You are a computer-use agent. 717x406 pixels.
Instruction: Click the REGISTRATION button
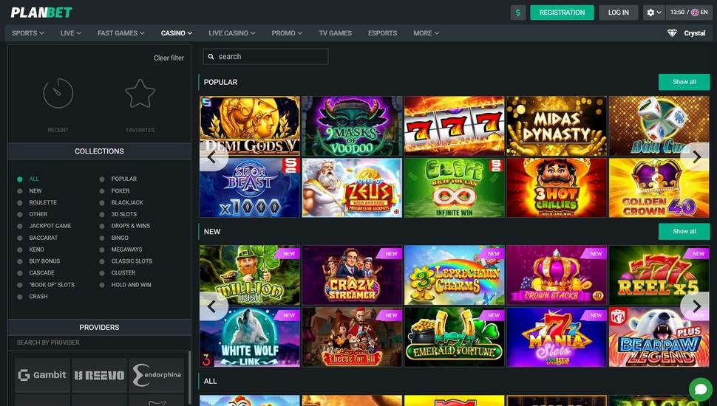(562, 13)
